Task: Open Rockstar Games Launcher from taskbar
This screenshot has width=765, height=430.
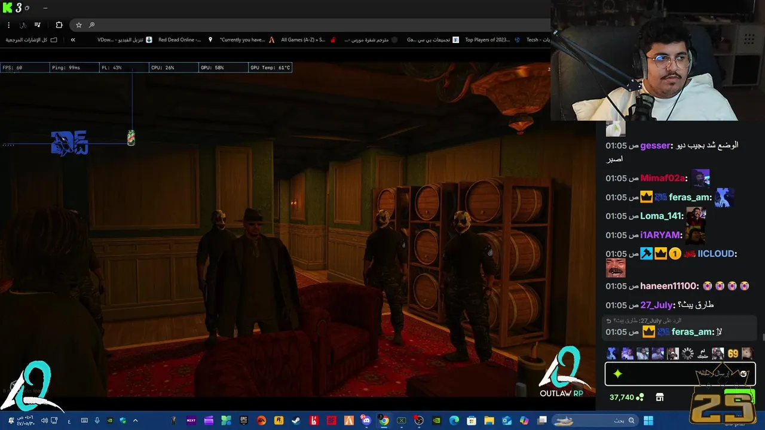Action: pyautogui.click(x=279, y=420)
